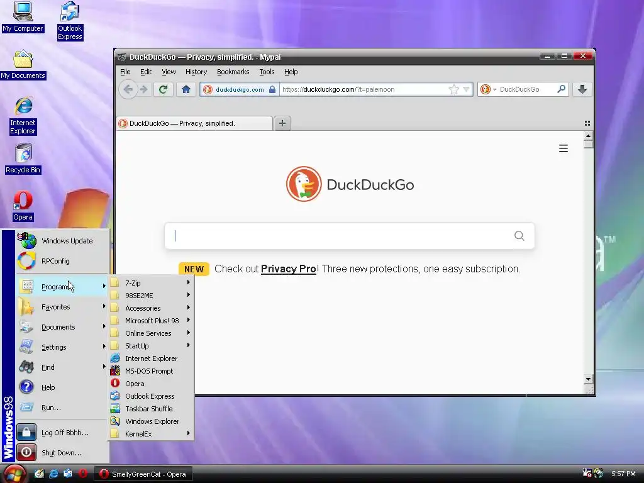Open the History menu
644x483 pixels.
point(196,72)
